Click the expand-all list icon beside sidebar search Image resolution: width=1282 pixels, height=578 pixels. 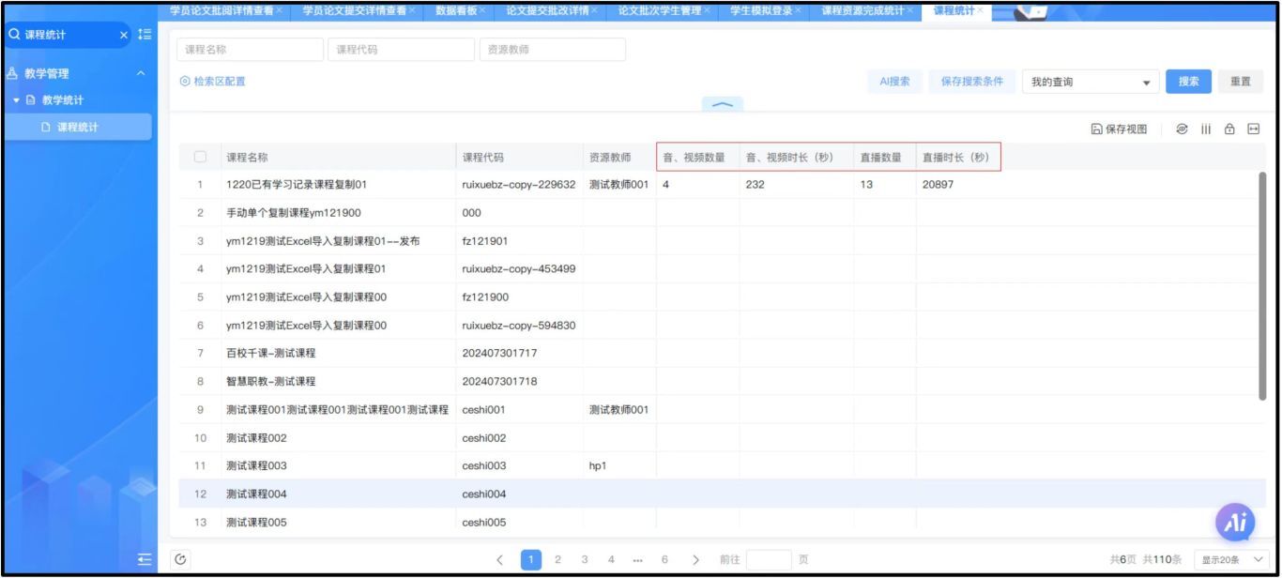pyautogui.click(x=144, y=35)
